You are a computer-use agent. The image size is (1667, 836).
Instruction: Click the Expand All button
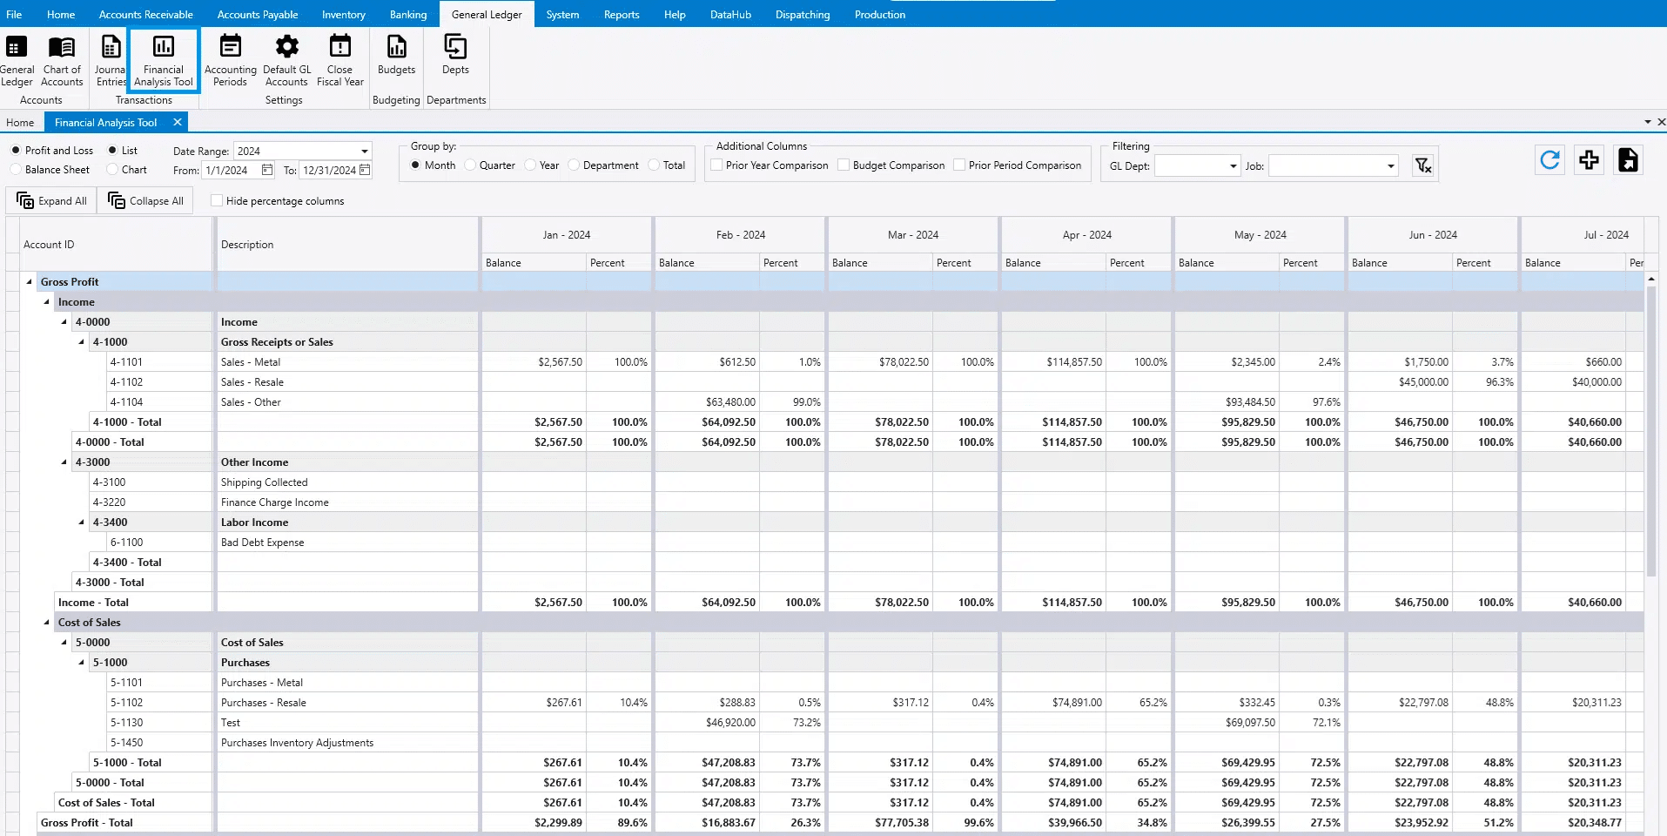point(52,201)
